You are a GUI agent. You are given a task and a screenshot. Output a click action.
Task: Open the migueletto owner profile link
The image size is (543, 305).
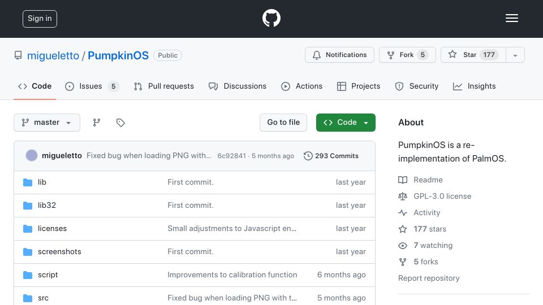[53, 55]
